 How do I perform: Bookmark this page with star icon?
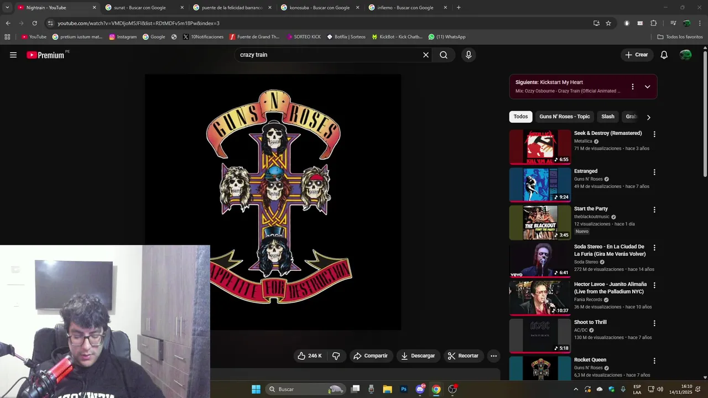[608, 23]
